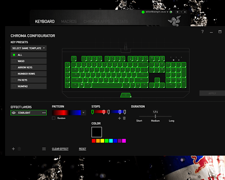
Task: Open the help question mark icon
Action: (x=202, y=31)
